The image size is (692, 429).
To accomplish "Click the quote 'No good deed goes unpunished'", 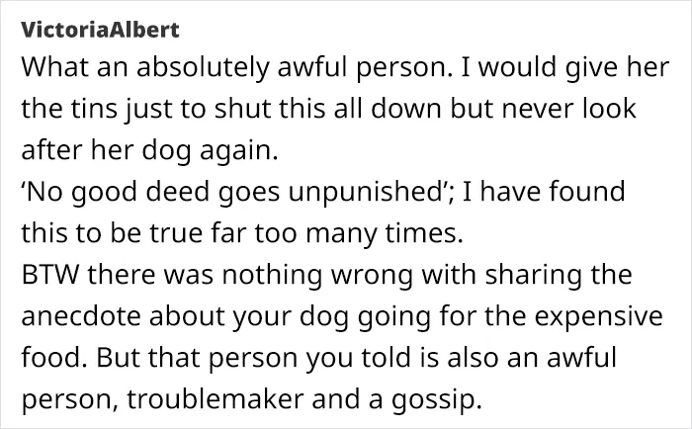I will [x=236, y=192].
